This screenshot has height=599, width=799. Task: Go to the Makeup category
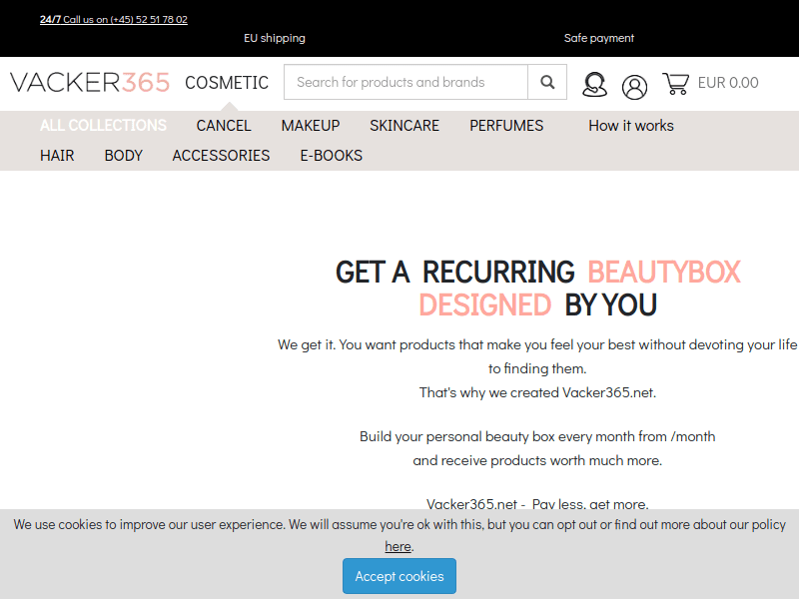tap(311, 126)
